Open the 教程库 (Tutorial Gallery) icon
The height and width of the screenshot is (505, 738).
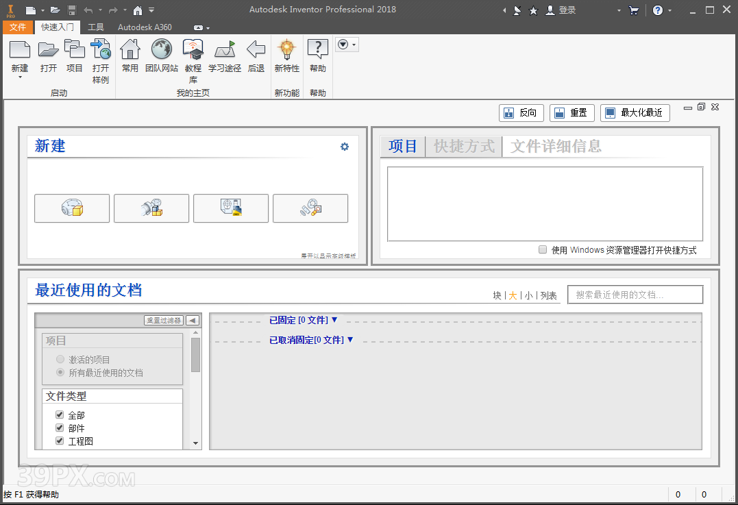tap(193, 49)
